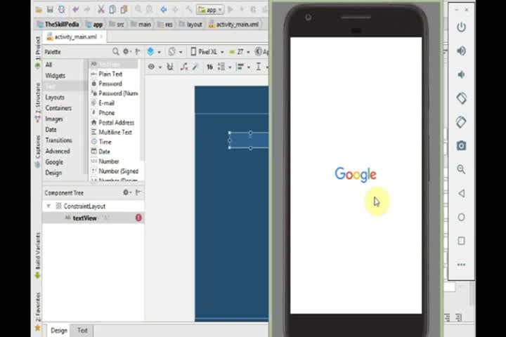
Task: Open the screen orientation dropdown
Action: tap(175, 51)
